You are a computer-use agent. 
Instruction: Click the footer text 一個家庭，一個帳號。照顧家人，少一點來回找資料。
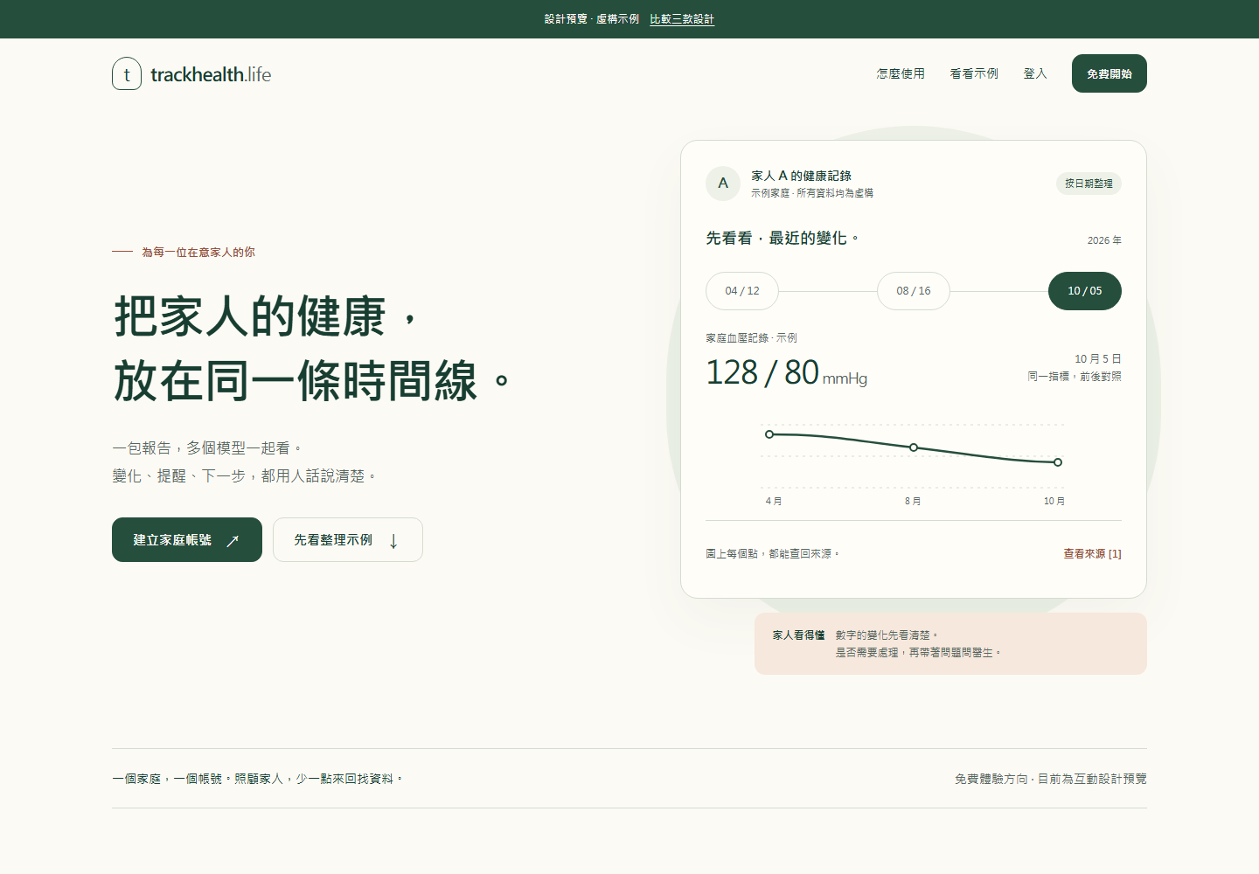tap(258, 779)
